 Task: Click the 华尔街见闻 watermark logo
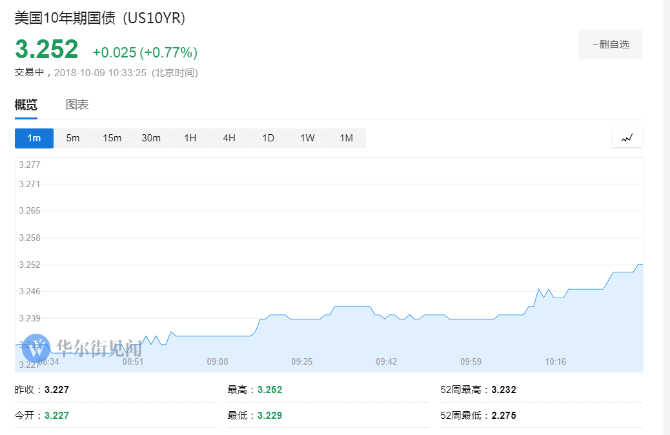[81, 349]
